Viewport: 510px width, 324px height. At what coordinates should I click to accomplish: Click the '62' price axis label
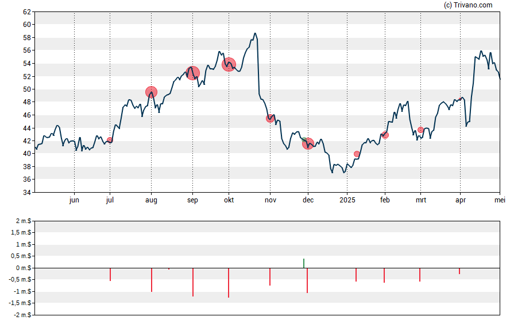(27, 12)
